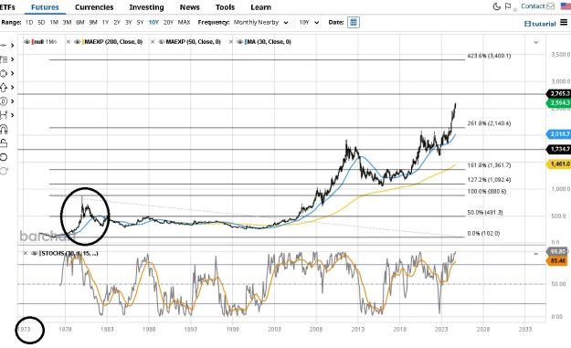Open the Tools menu
Viewport: 571px width, 348px height.
click(225, 7)
